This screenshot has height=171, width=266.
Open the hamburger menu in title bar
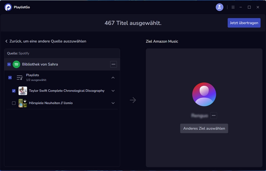point(233,7)
